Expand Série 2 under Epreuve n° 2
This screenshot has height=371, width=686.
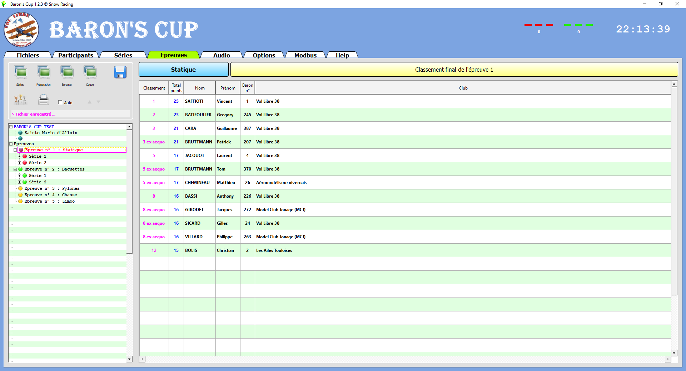point(20,182)
